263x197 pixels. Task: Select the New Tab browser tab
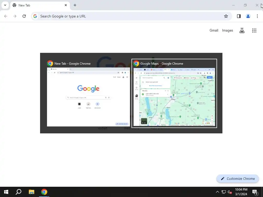point(40,5)
